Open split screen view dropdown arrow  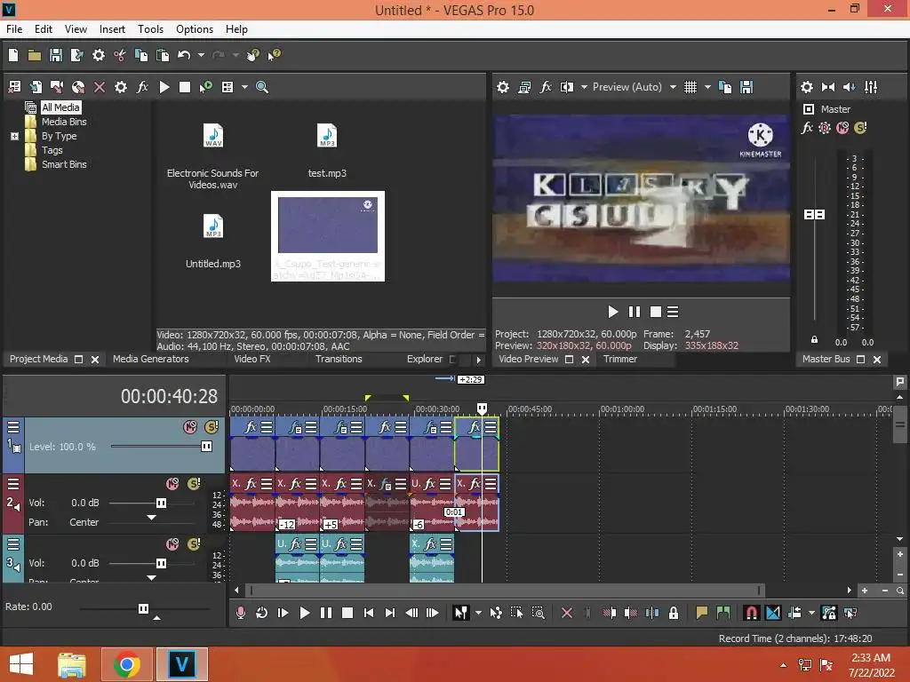[584, 87]
